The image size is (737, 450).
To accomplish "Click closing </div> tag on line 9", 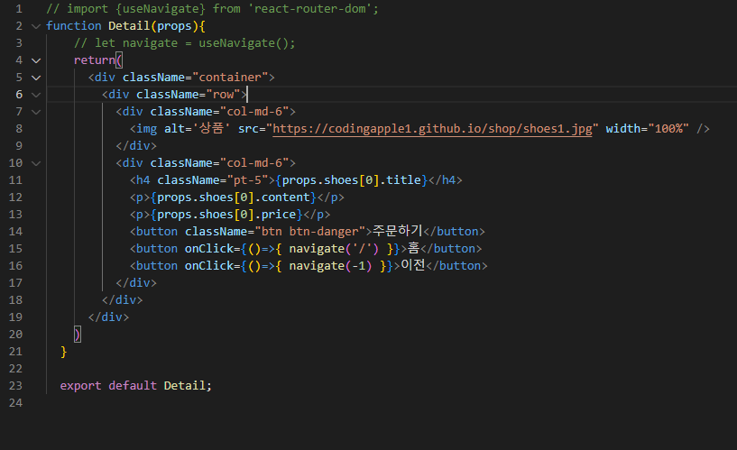I will tap(136, 146).
